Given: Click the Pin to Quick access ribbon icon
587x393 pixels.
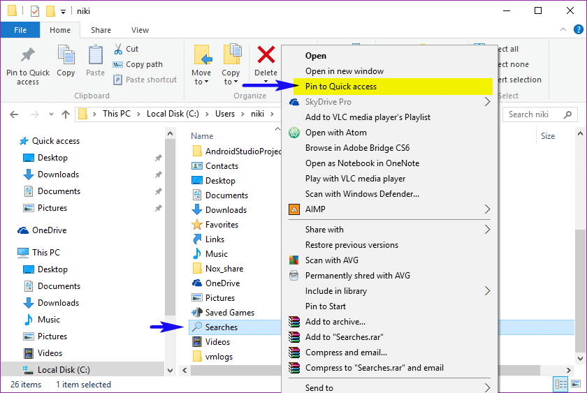Looking at the screenshot, I should point(28,55).
